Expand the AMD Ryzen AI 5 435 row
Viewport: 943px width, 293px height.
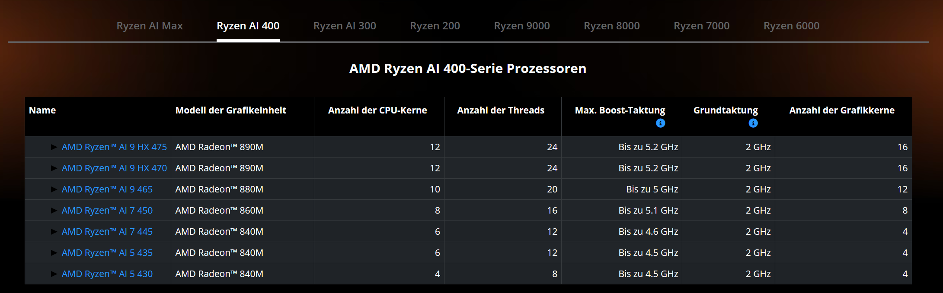pyautogui.click(x=54, y=253)
